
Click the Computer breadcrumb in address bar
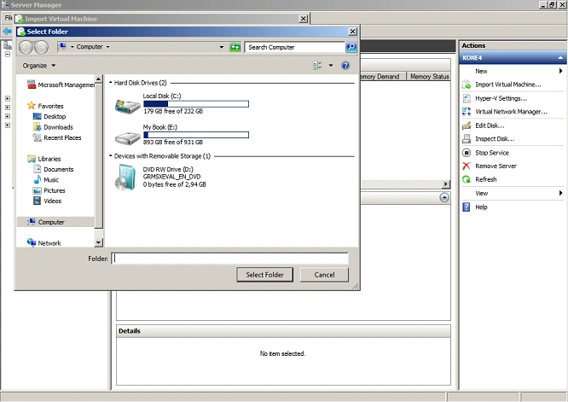(89, 47)
